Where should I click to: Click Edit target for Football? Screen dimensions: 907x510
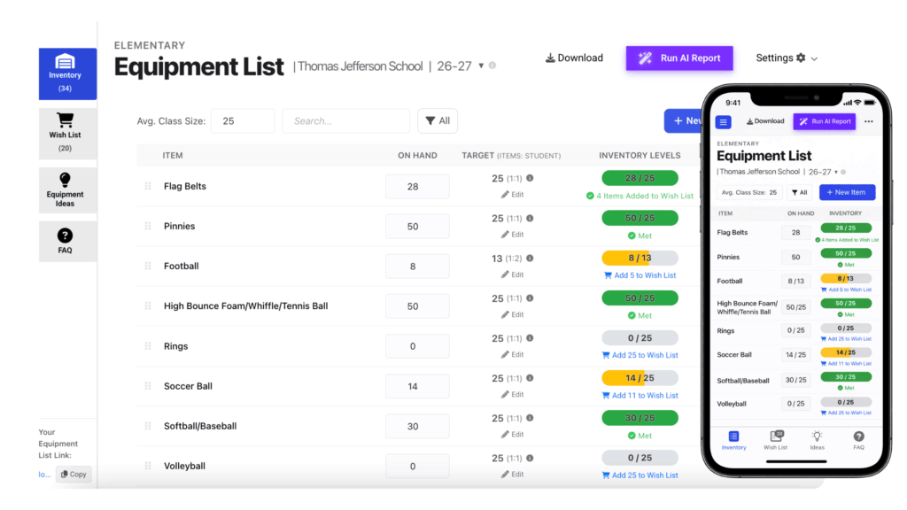pyautogui.click(x=513, y=274)
